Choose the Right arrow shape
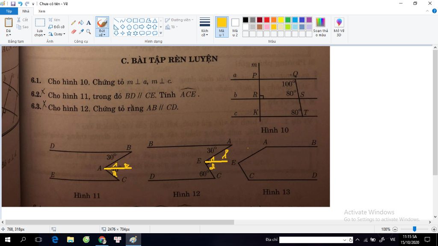Image resolution: width=438 pixels, height=246 pixels. click(142, 27)
